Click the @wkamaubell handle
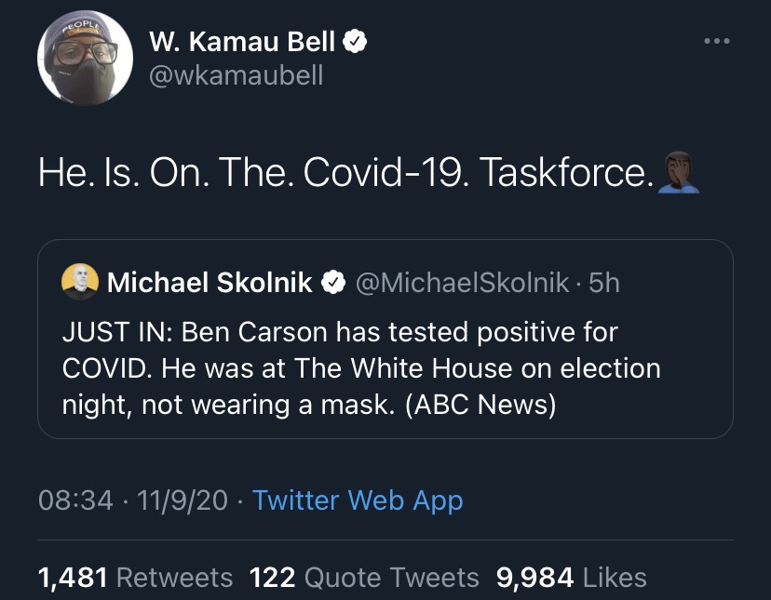This screenshot has width=771, height=600. [236, 75]
